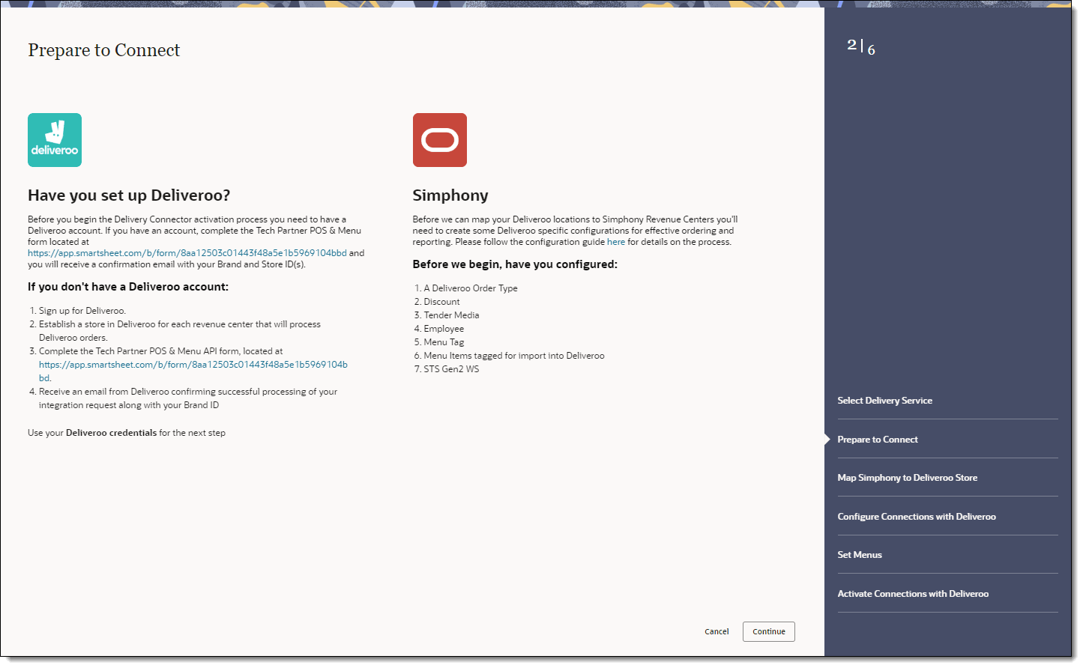Click the 'Discount' list item
This screenshot has width=1083, height=668.
coord(442,302)
